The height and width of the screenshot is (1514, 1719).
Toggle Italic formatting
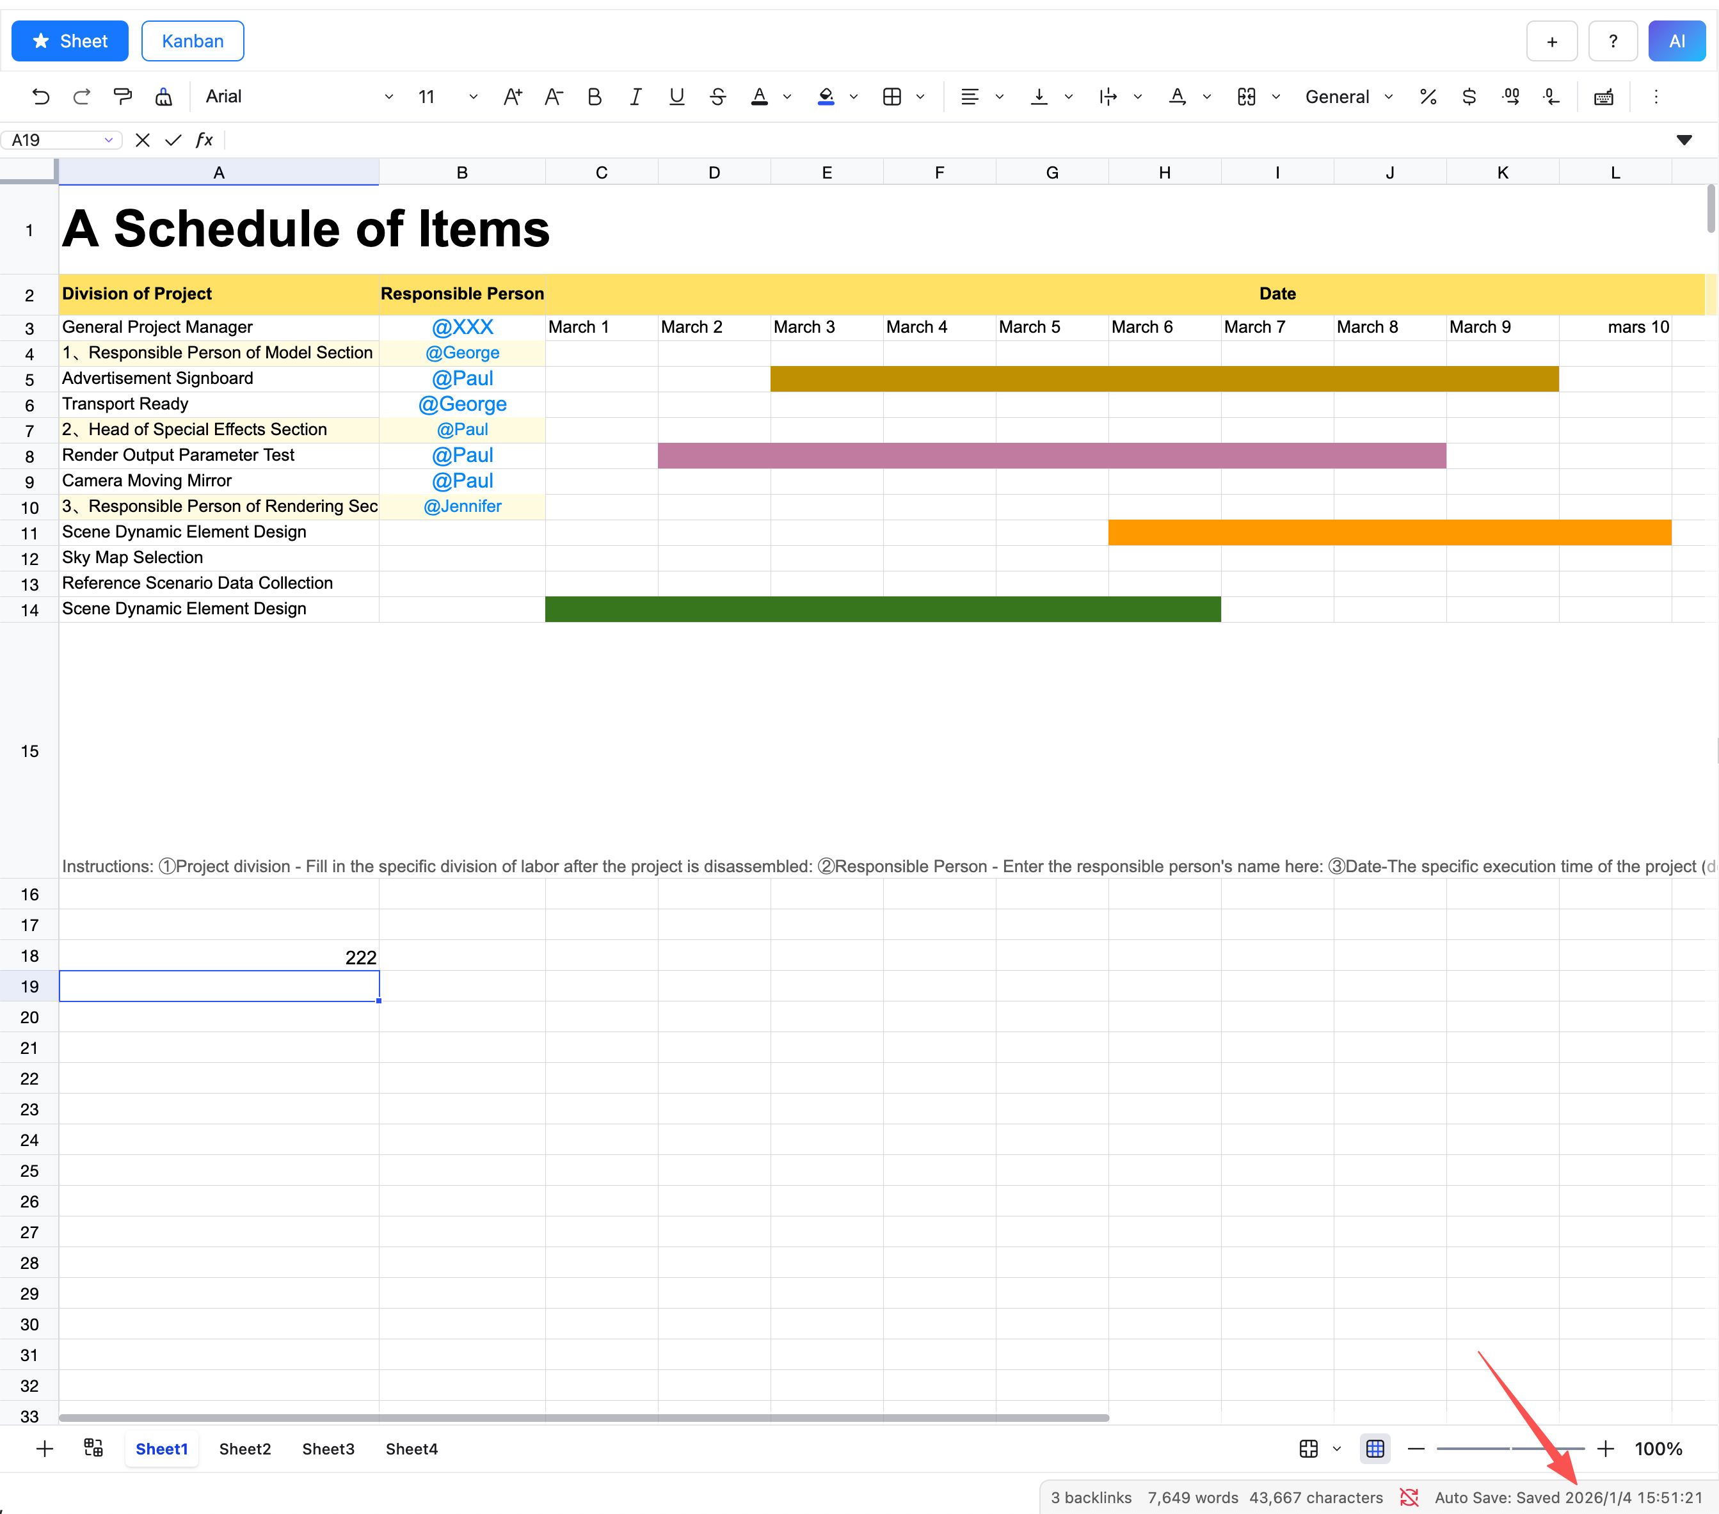[x=635, y=97]
